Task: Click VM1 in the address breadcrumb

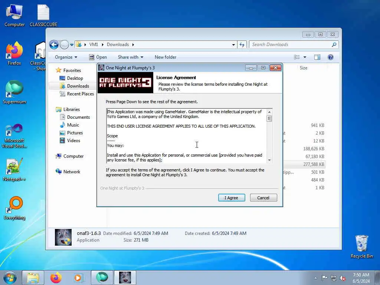Action: pos(94,45)
